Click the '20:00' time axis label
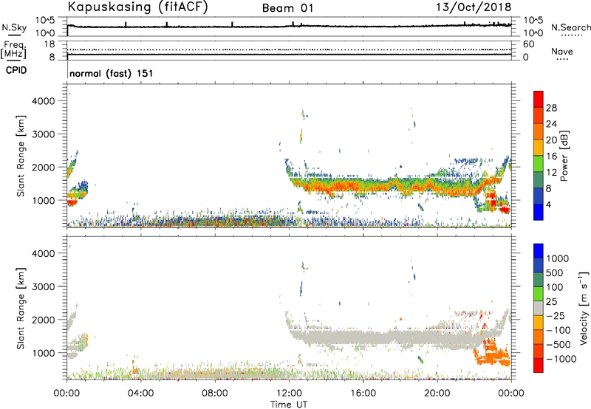The height and width of the screenshot is (409, 591). [437, 393]
